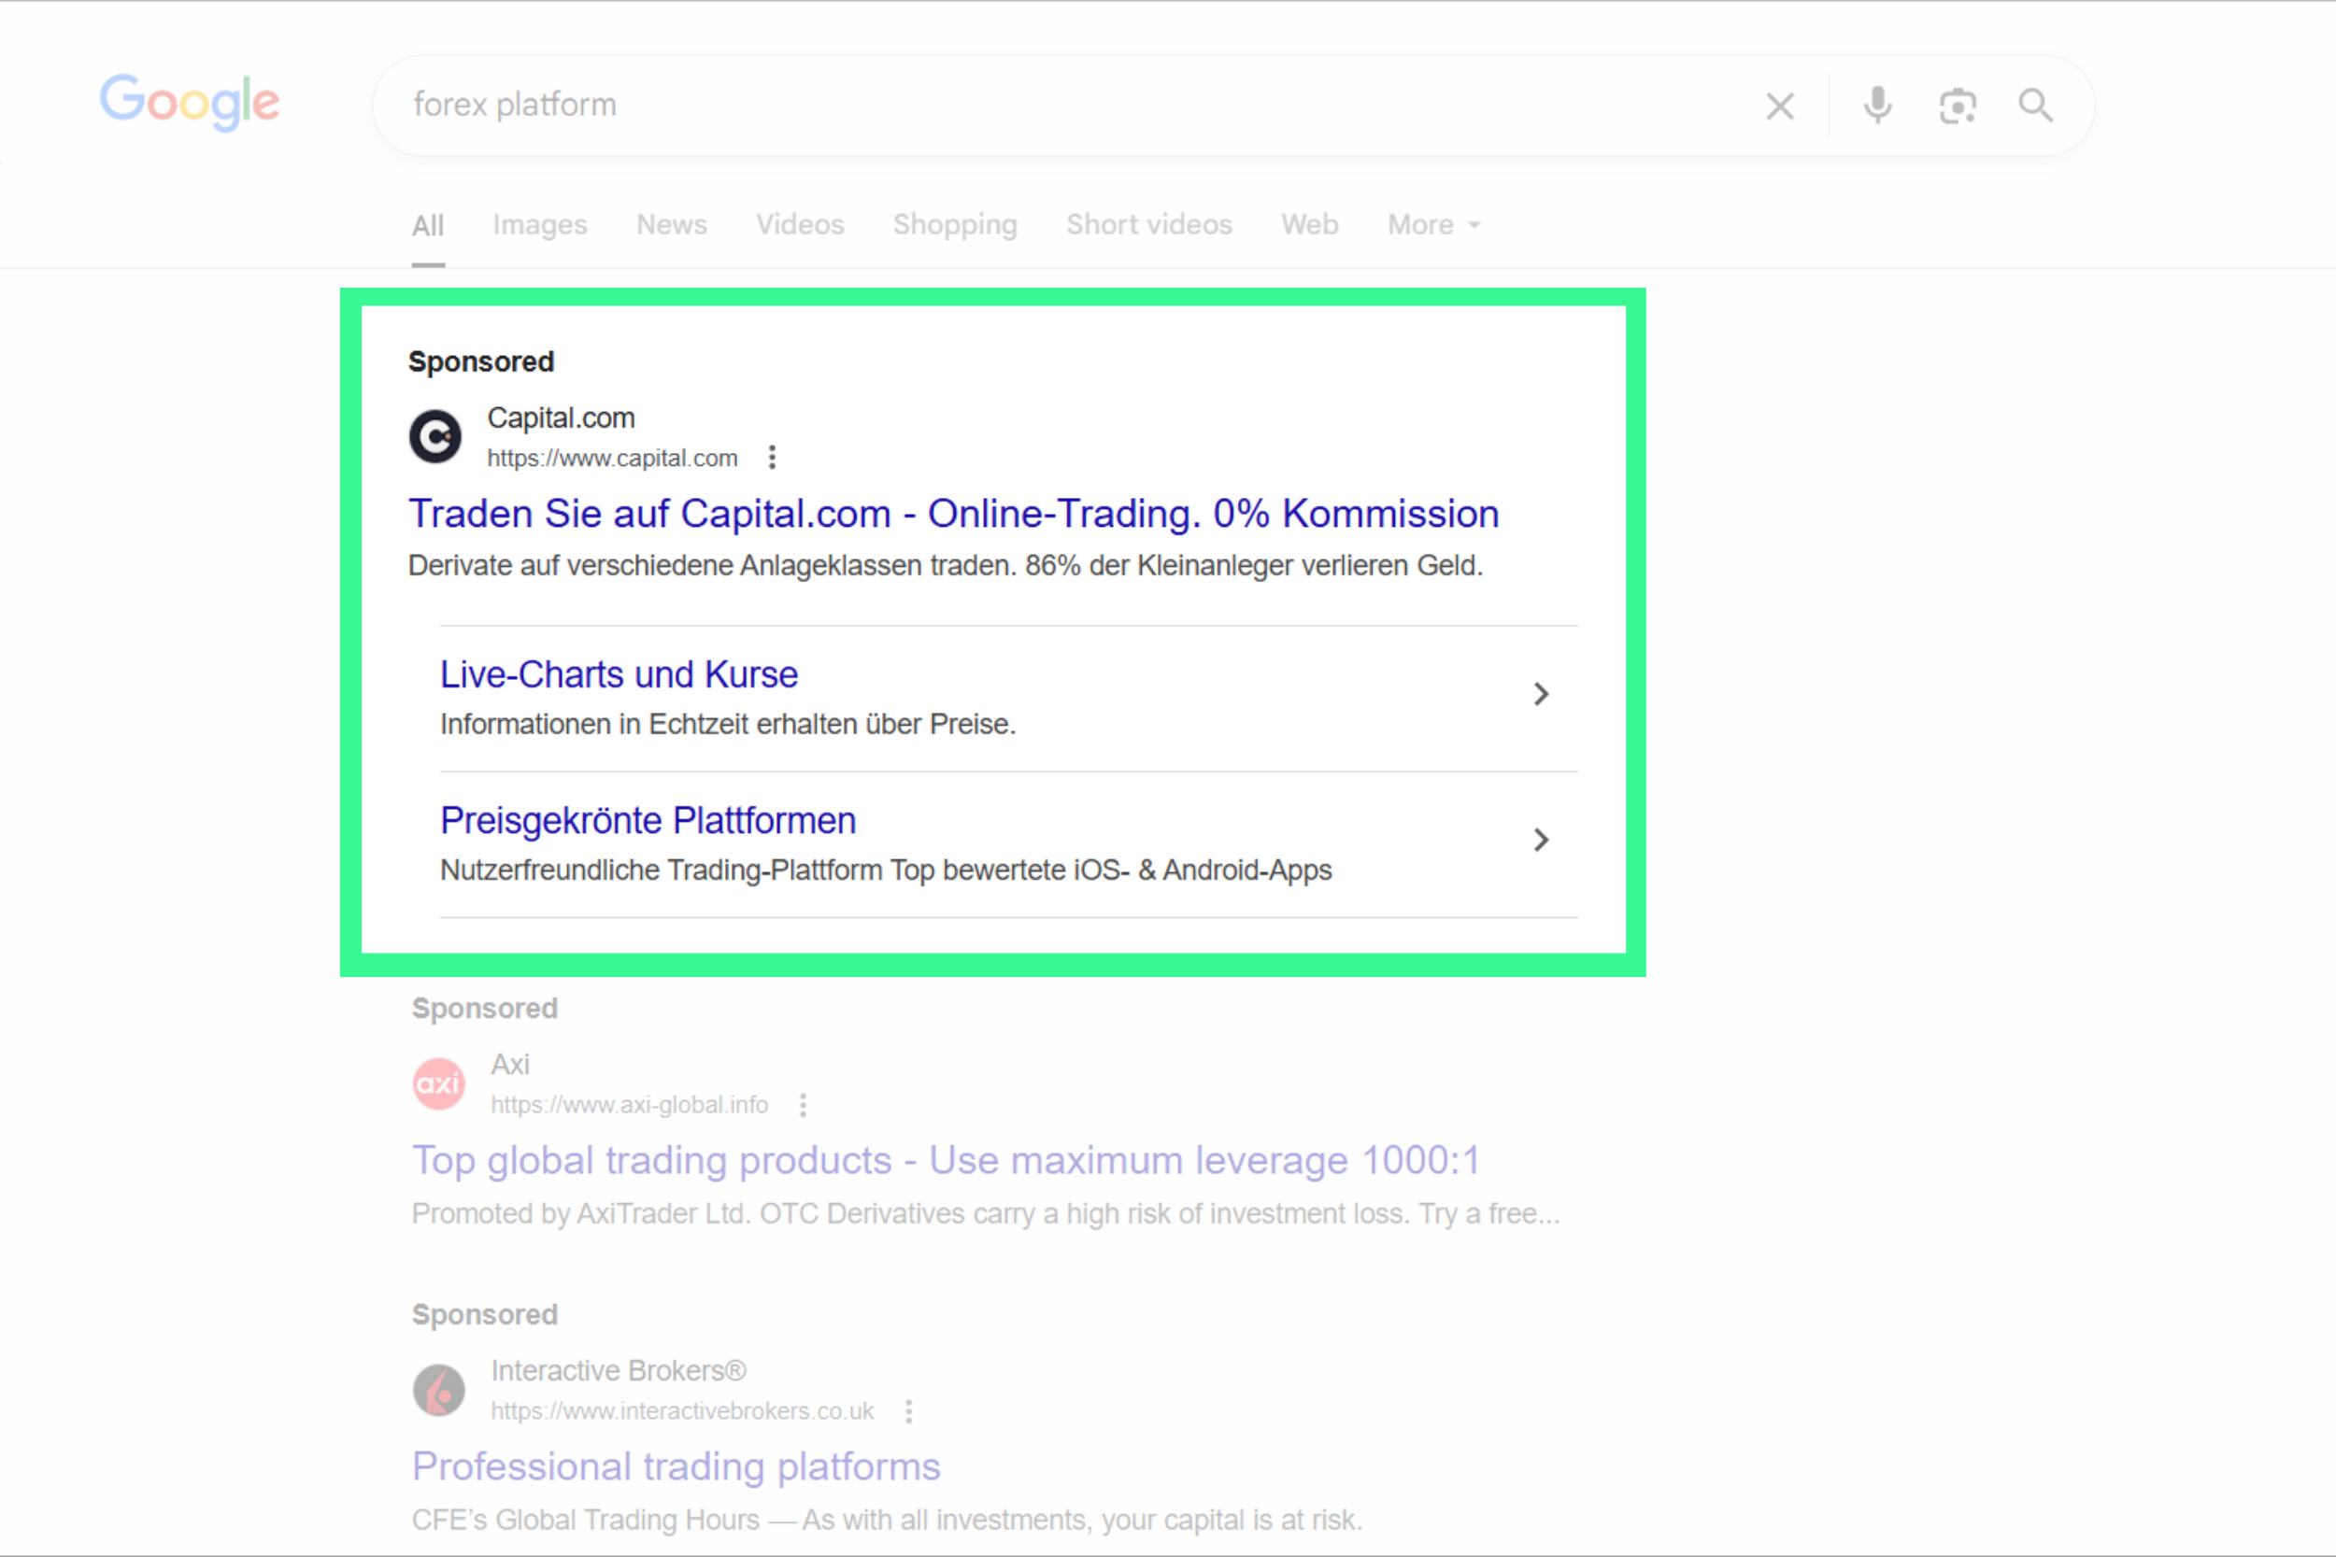Click inside the forex platform search field
Image resolution: width=2336 pixels, height=1557 pixels.
tap(894, 105)
